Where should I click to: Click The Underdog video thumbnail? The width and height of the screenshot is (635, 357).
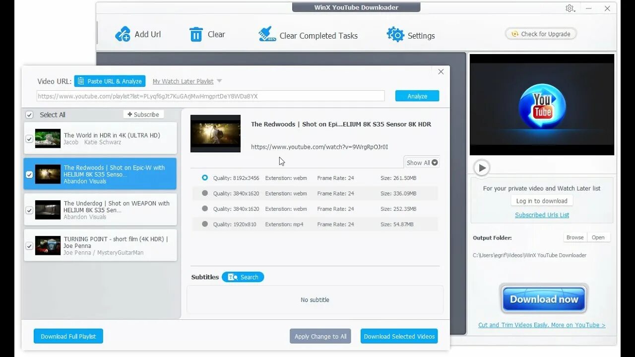pyautogui.click(x=48, y=210)
